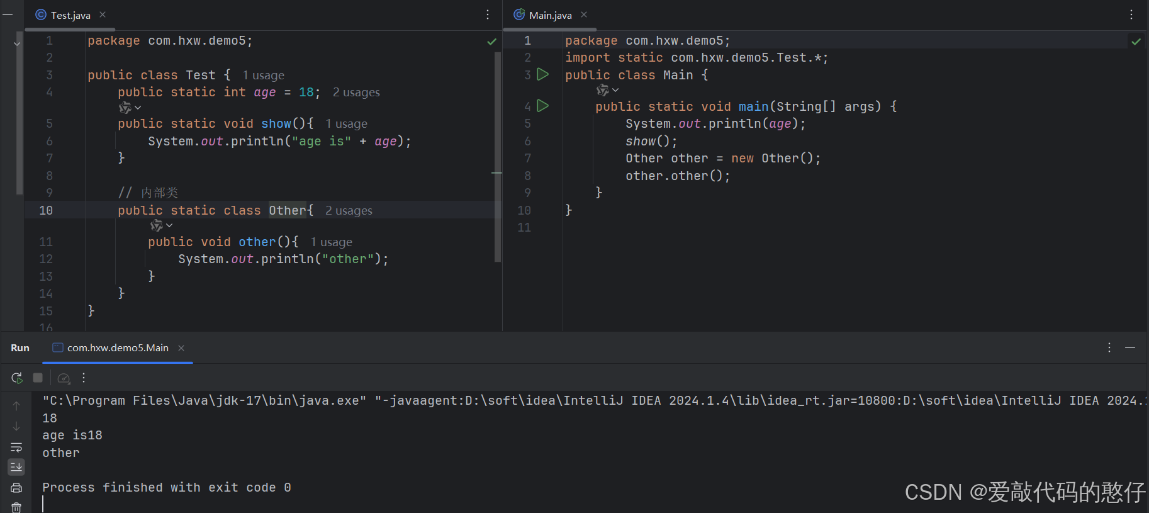Image resolution: width=1149 pixels, height=513 pixels.
Task: Click the highlighted 'Other' class name
Action: [288, 210]
